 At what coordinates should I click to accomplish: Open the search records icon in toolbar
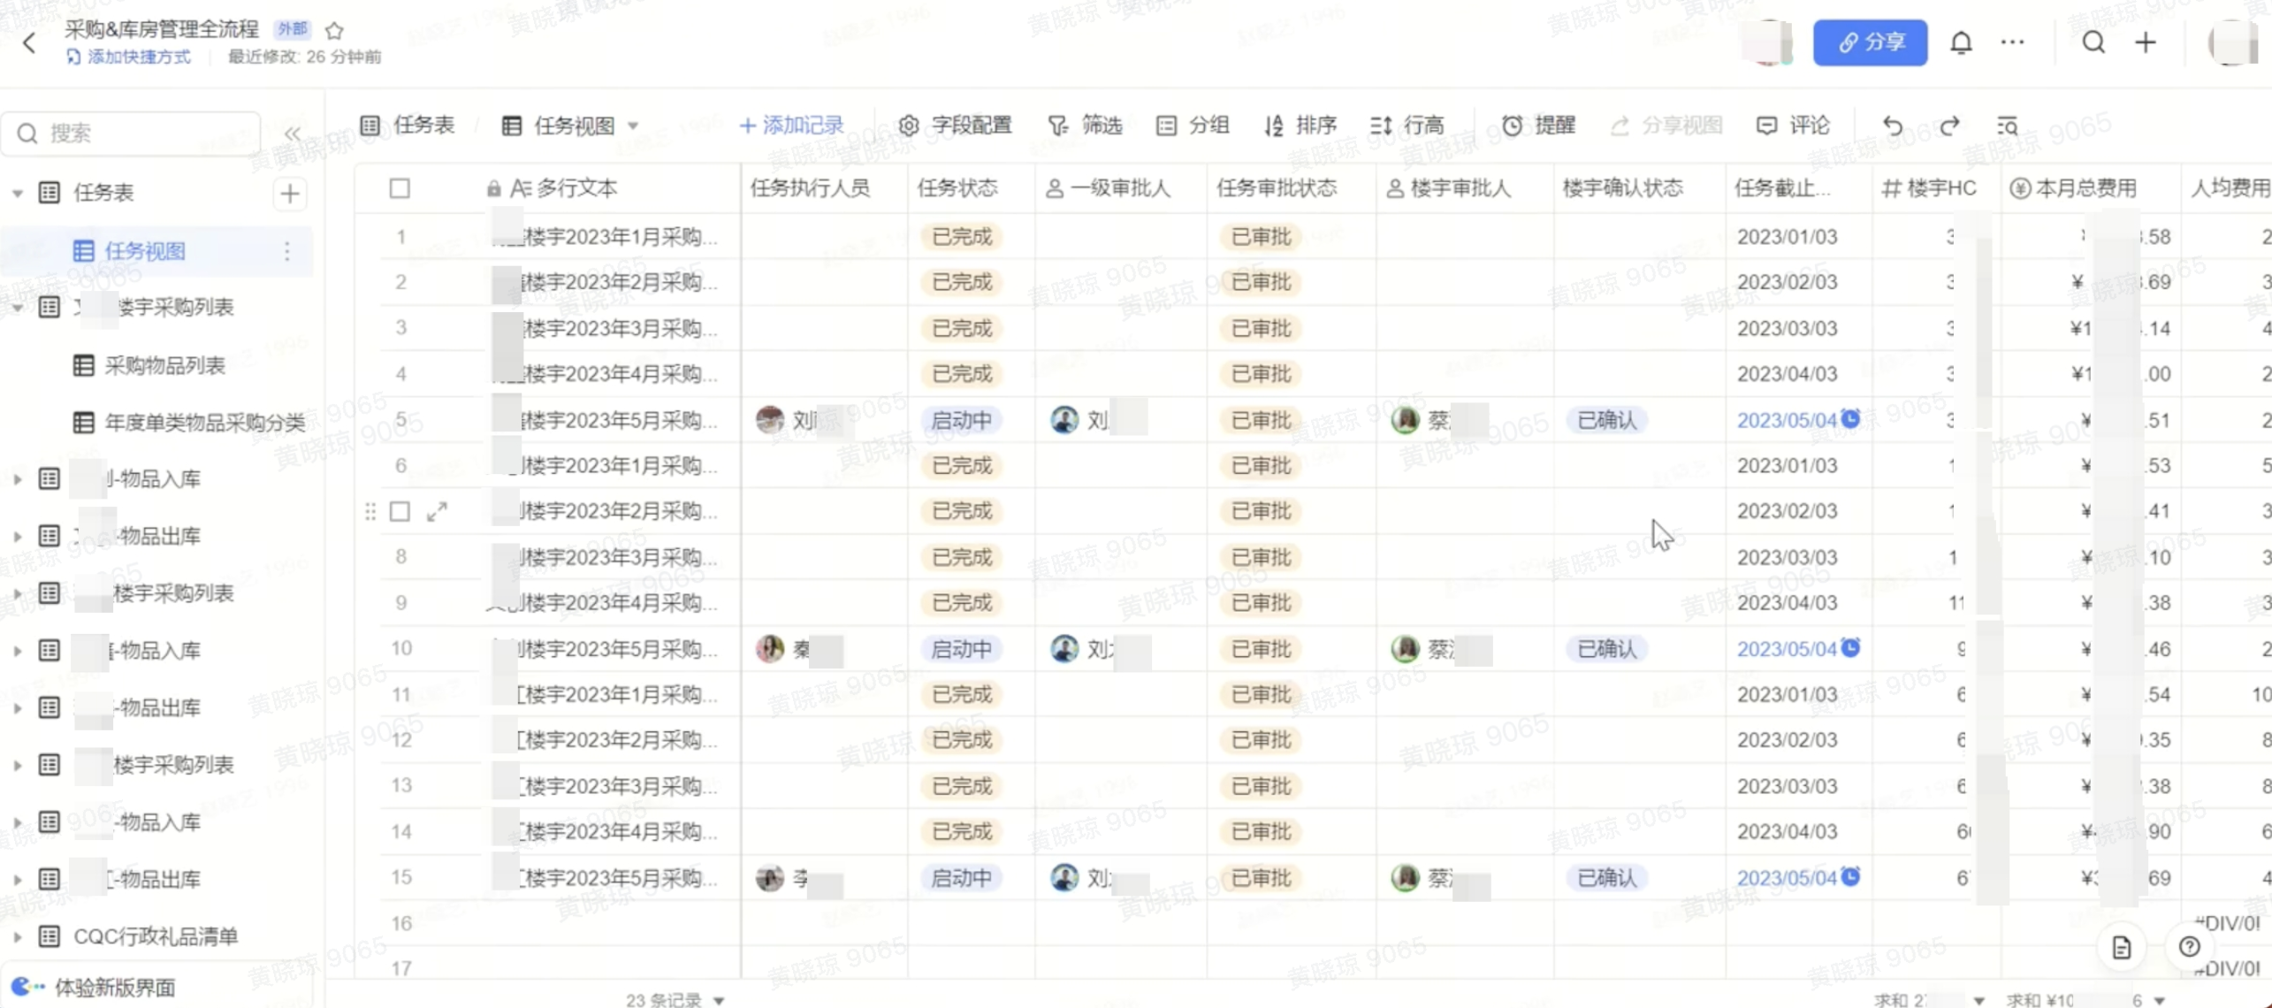click(2007, 126)
